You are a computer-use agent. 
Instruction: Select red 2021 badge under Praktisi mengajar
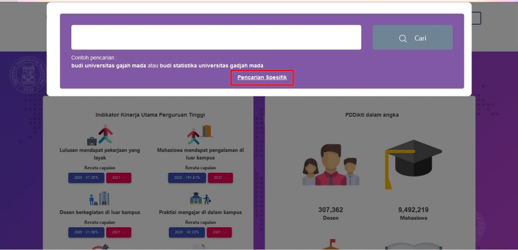220,232
